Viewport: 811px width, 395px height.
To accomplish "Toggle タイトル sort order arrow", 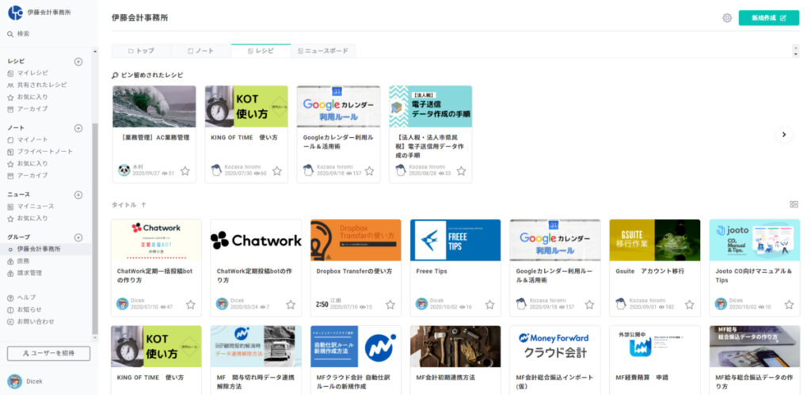I will click(x=144, y=205).
